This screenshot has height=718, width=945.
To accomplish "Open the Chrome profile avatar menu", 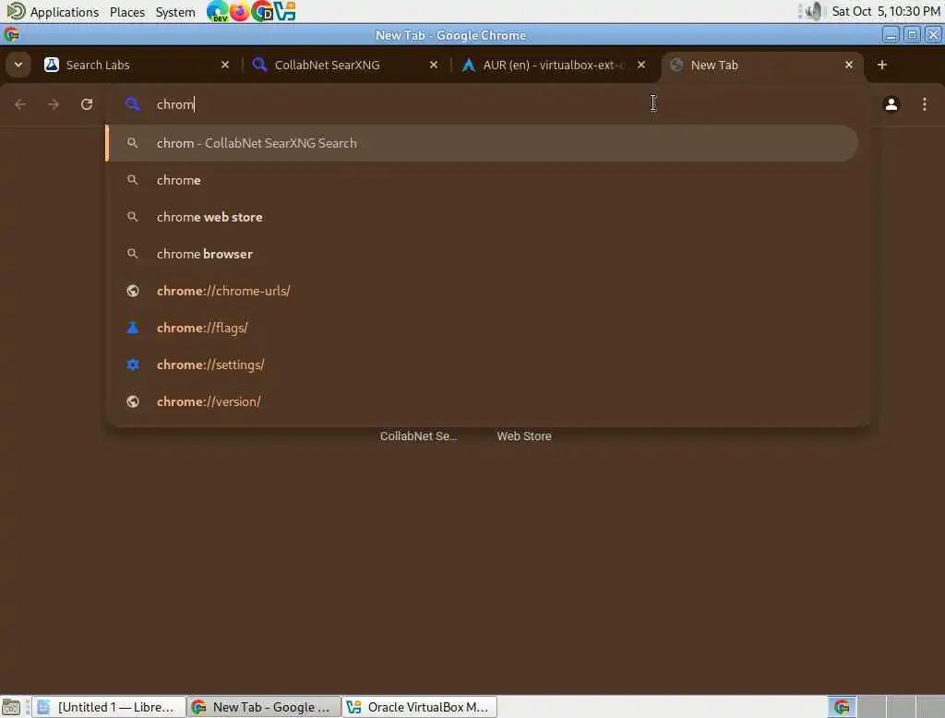I will [x=891, y=104].
